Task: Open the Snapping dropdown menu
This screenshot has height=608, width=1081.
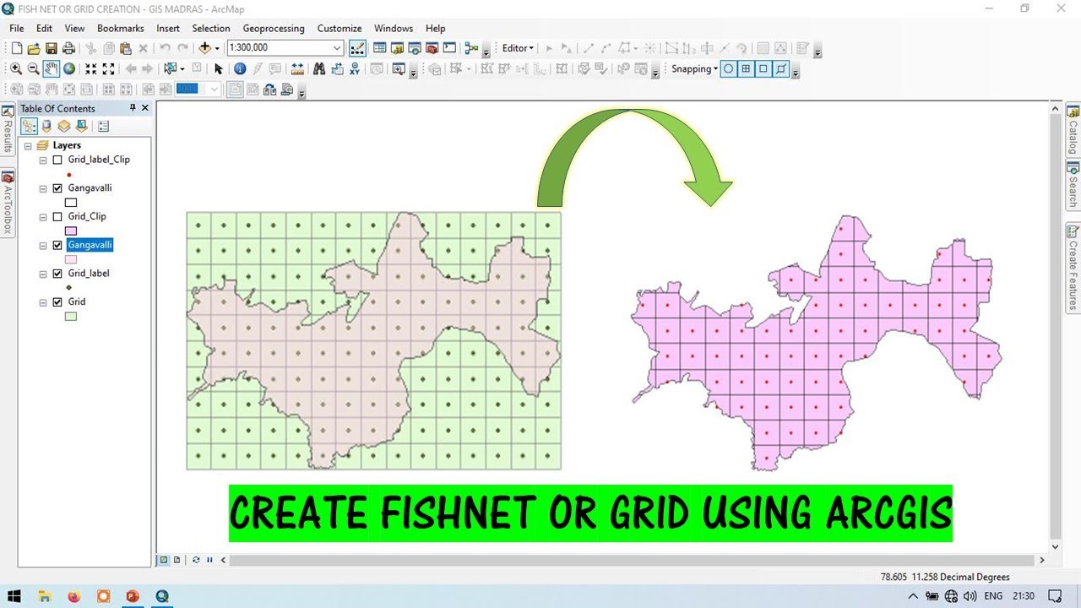Action: (694, 69)
